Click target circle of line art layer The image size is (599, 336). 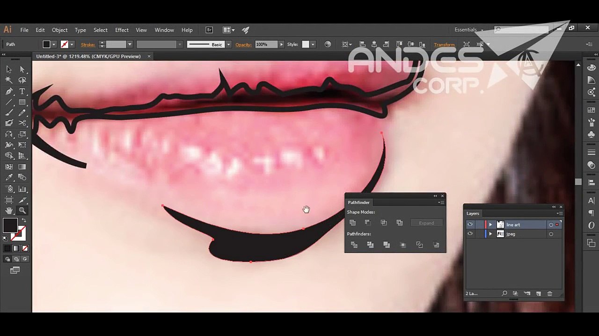click(x=551, y=225)
